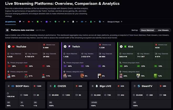This screenshot has width=173, height=110.
Task: Expand the purple camera platform dropdown chevron
Action: [50, 22]
